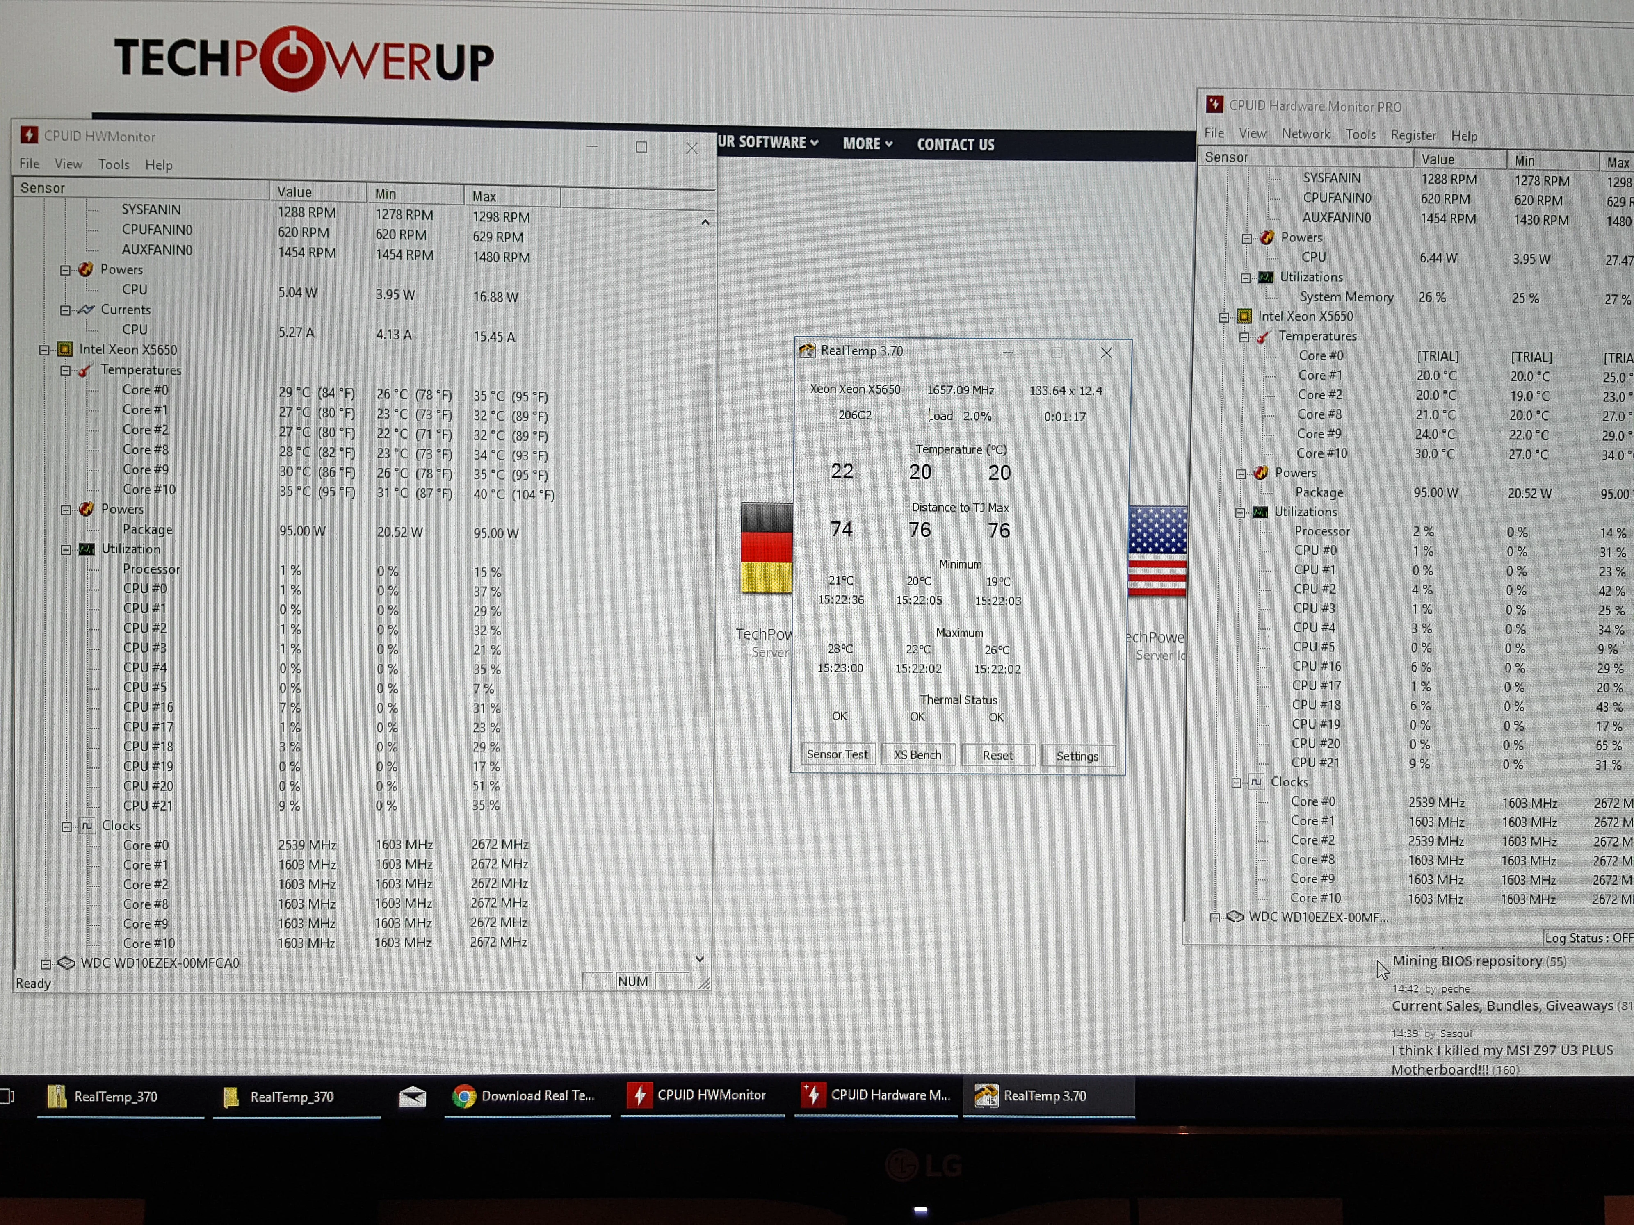The width and height of the screenshot is (1634, 1225).
Task: Click the Chrome icon in the taskbar
Action: (464, 1097)
